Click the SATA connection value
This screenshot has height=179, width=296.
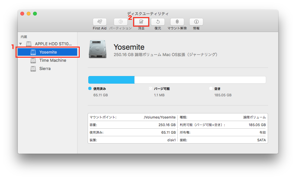click(261, 140)
